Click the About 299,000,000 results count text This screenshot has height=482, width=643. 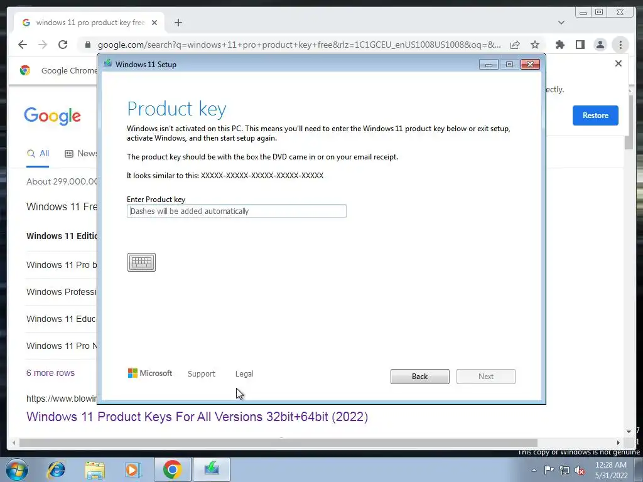tap(62, 181)
